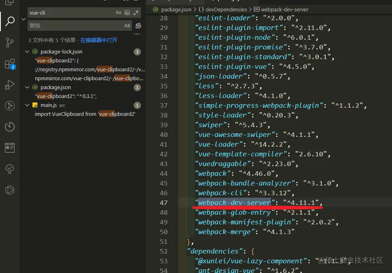Open the timeline clock icon view
The image size is (392, 273).
click(10, 127)
